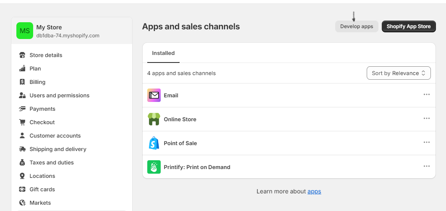Click the Shipping and delivery truck icon
The width and height of the screenshot is (446, 211).
click(x=22, y=149)
